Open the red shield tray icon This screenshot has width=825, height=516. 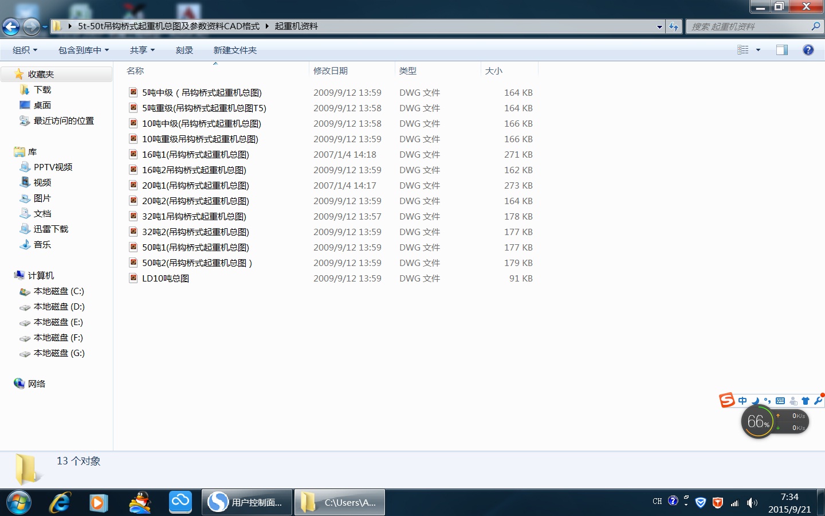point(717,503)
